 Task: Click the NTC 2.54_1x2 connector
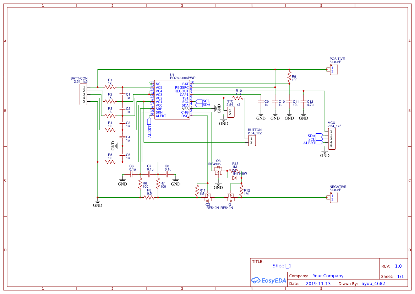231,111
